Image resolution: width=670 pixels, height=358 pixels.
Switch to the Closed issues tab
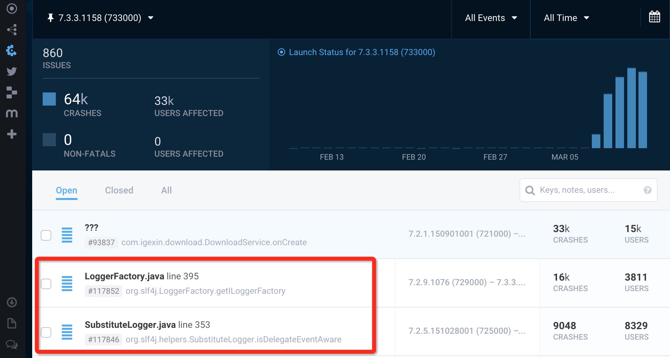coord(119,190)
